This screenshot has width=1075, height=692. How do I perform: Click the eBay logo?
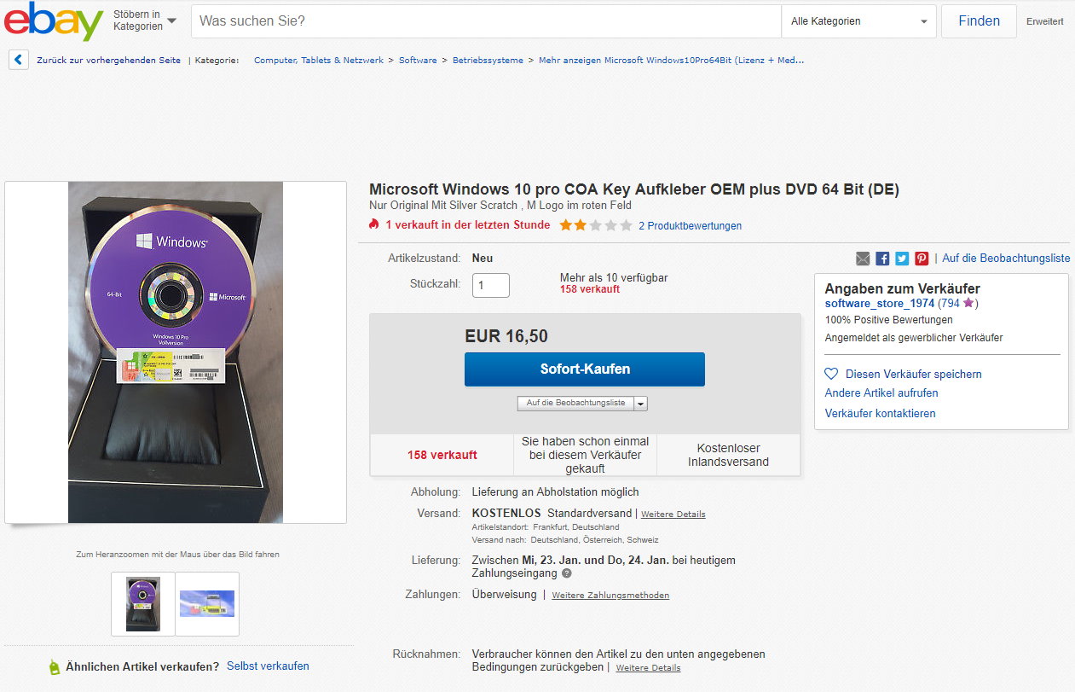pyautogui.click(x=54, y=21)
